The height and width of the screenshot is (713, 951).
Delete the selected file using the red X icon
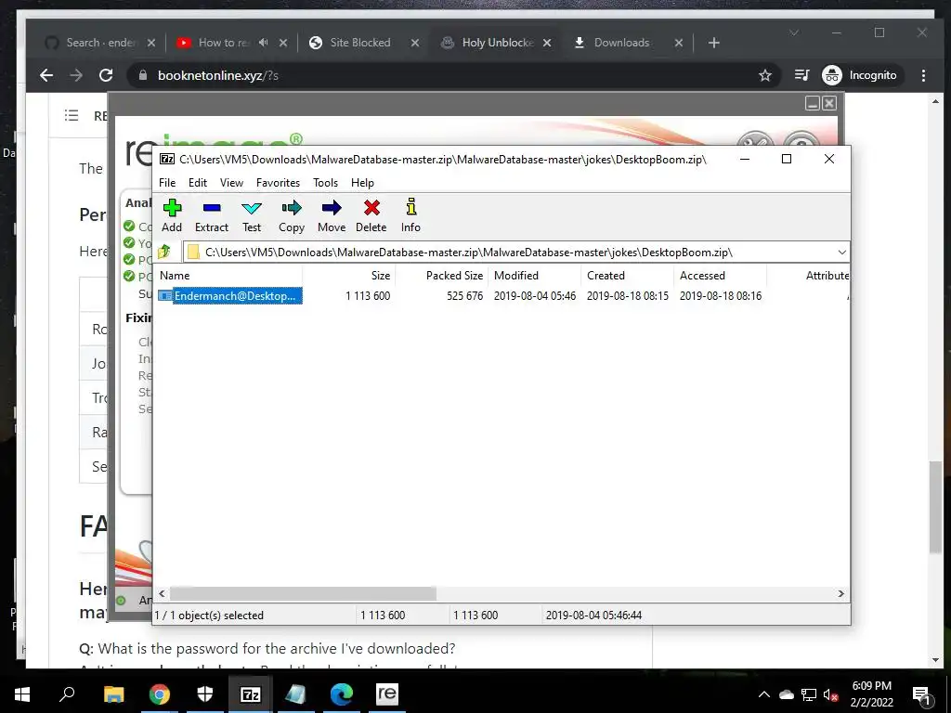point(371,215)
